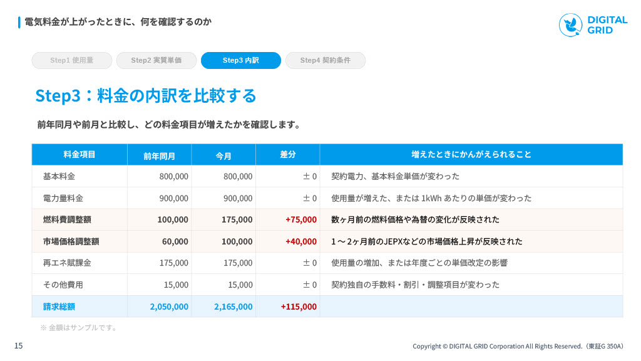Select the Step3 内訳 pill
The width and height of the screenshot is (641, 361).
(241, 60)
